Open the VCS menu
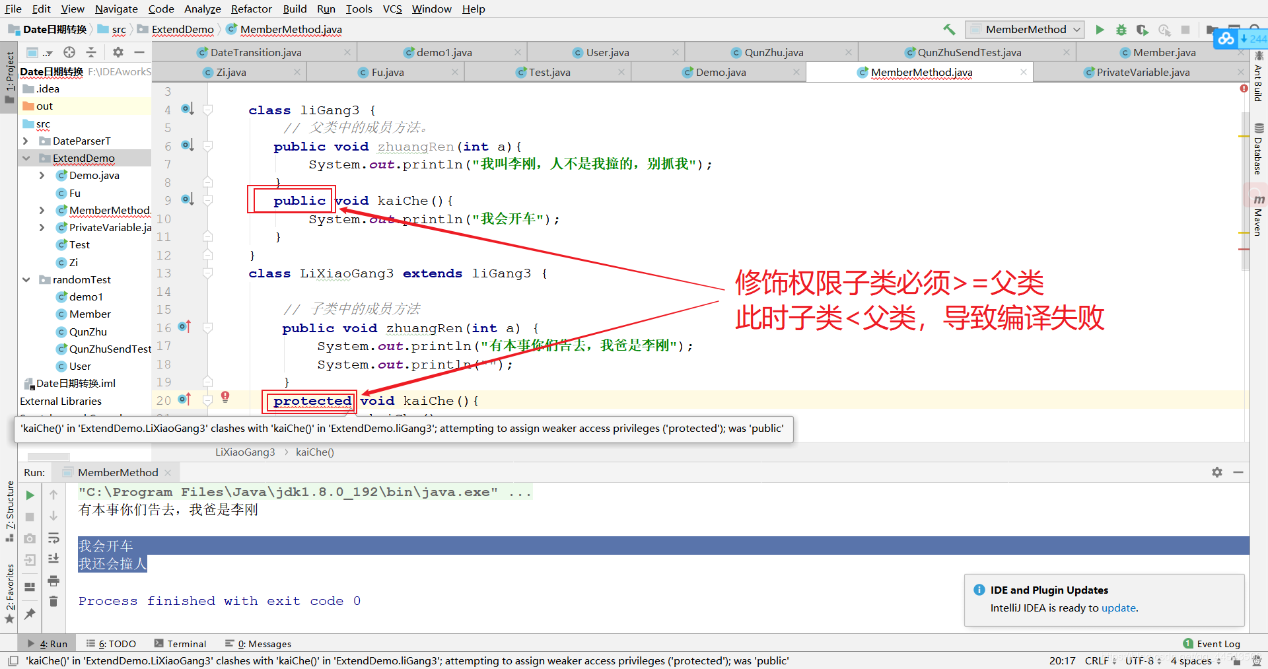The width and height of the screenshot is (1268, 669). pyautogui.click(x=392, y=9)
